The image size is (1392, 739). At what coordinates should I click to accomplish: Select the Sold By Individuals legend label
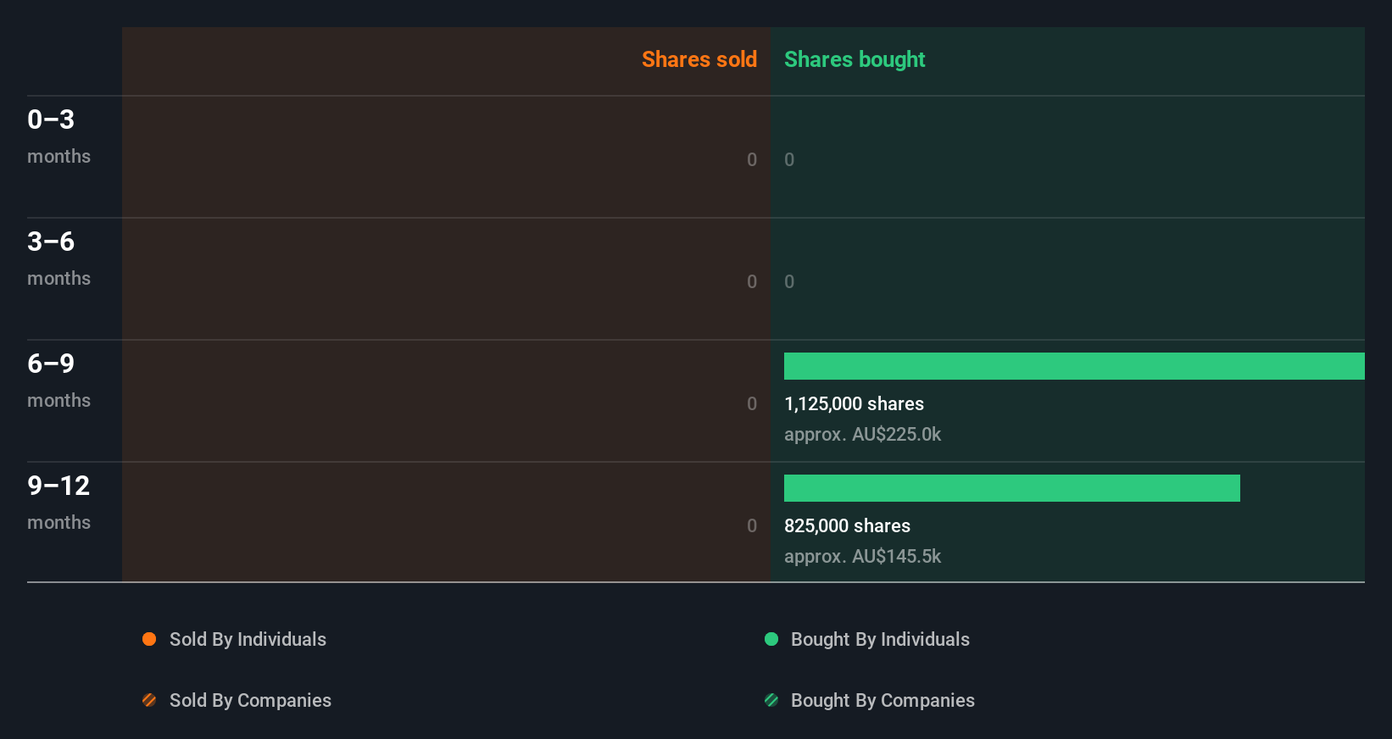coord(248,639)
